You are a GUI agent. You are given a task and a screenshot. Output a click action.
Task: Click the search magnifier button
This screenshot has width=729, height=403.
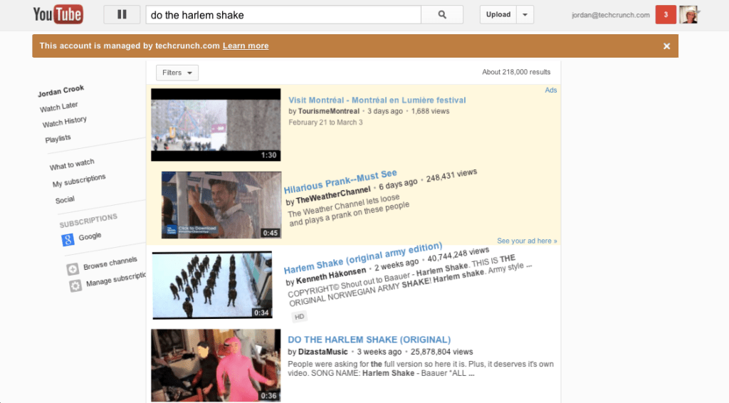pyautogui.click(x=441, y=14)
